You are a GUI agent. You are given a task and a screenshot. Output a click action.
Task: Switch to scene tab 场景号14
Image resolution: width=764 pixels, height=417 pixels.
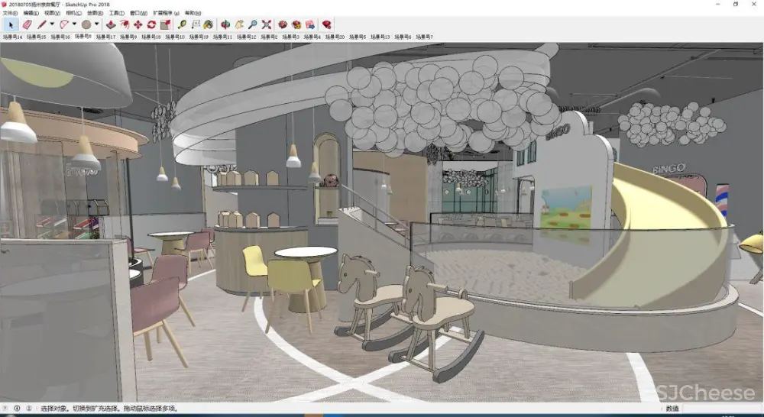pos(12,37)
